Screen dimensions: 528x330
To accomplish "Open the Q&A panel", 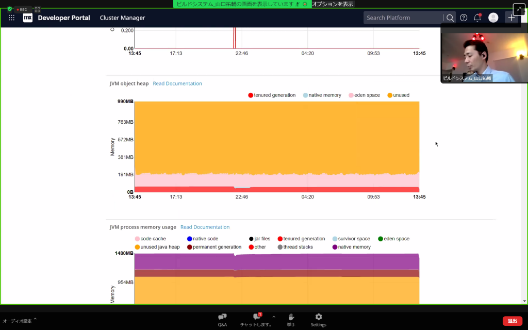I will pos(222,319).
